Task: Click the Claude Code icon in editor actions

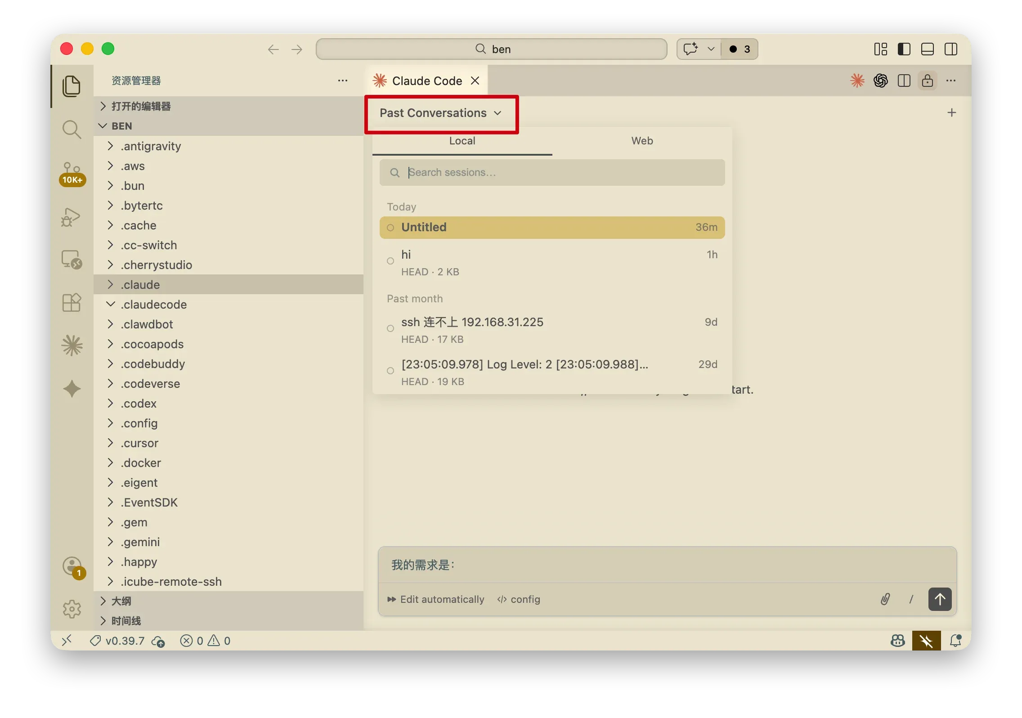Action: [x=857, y=81]
